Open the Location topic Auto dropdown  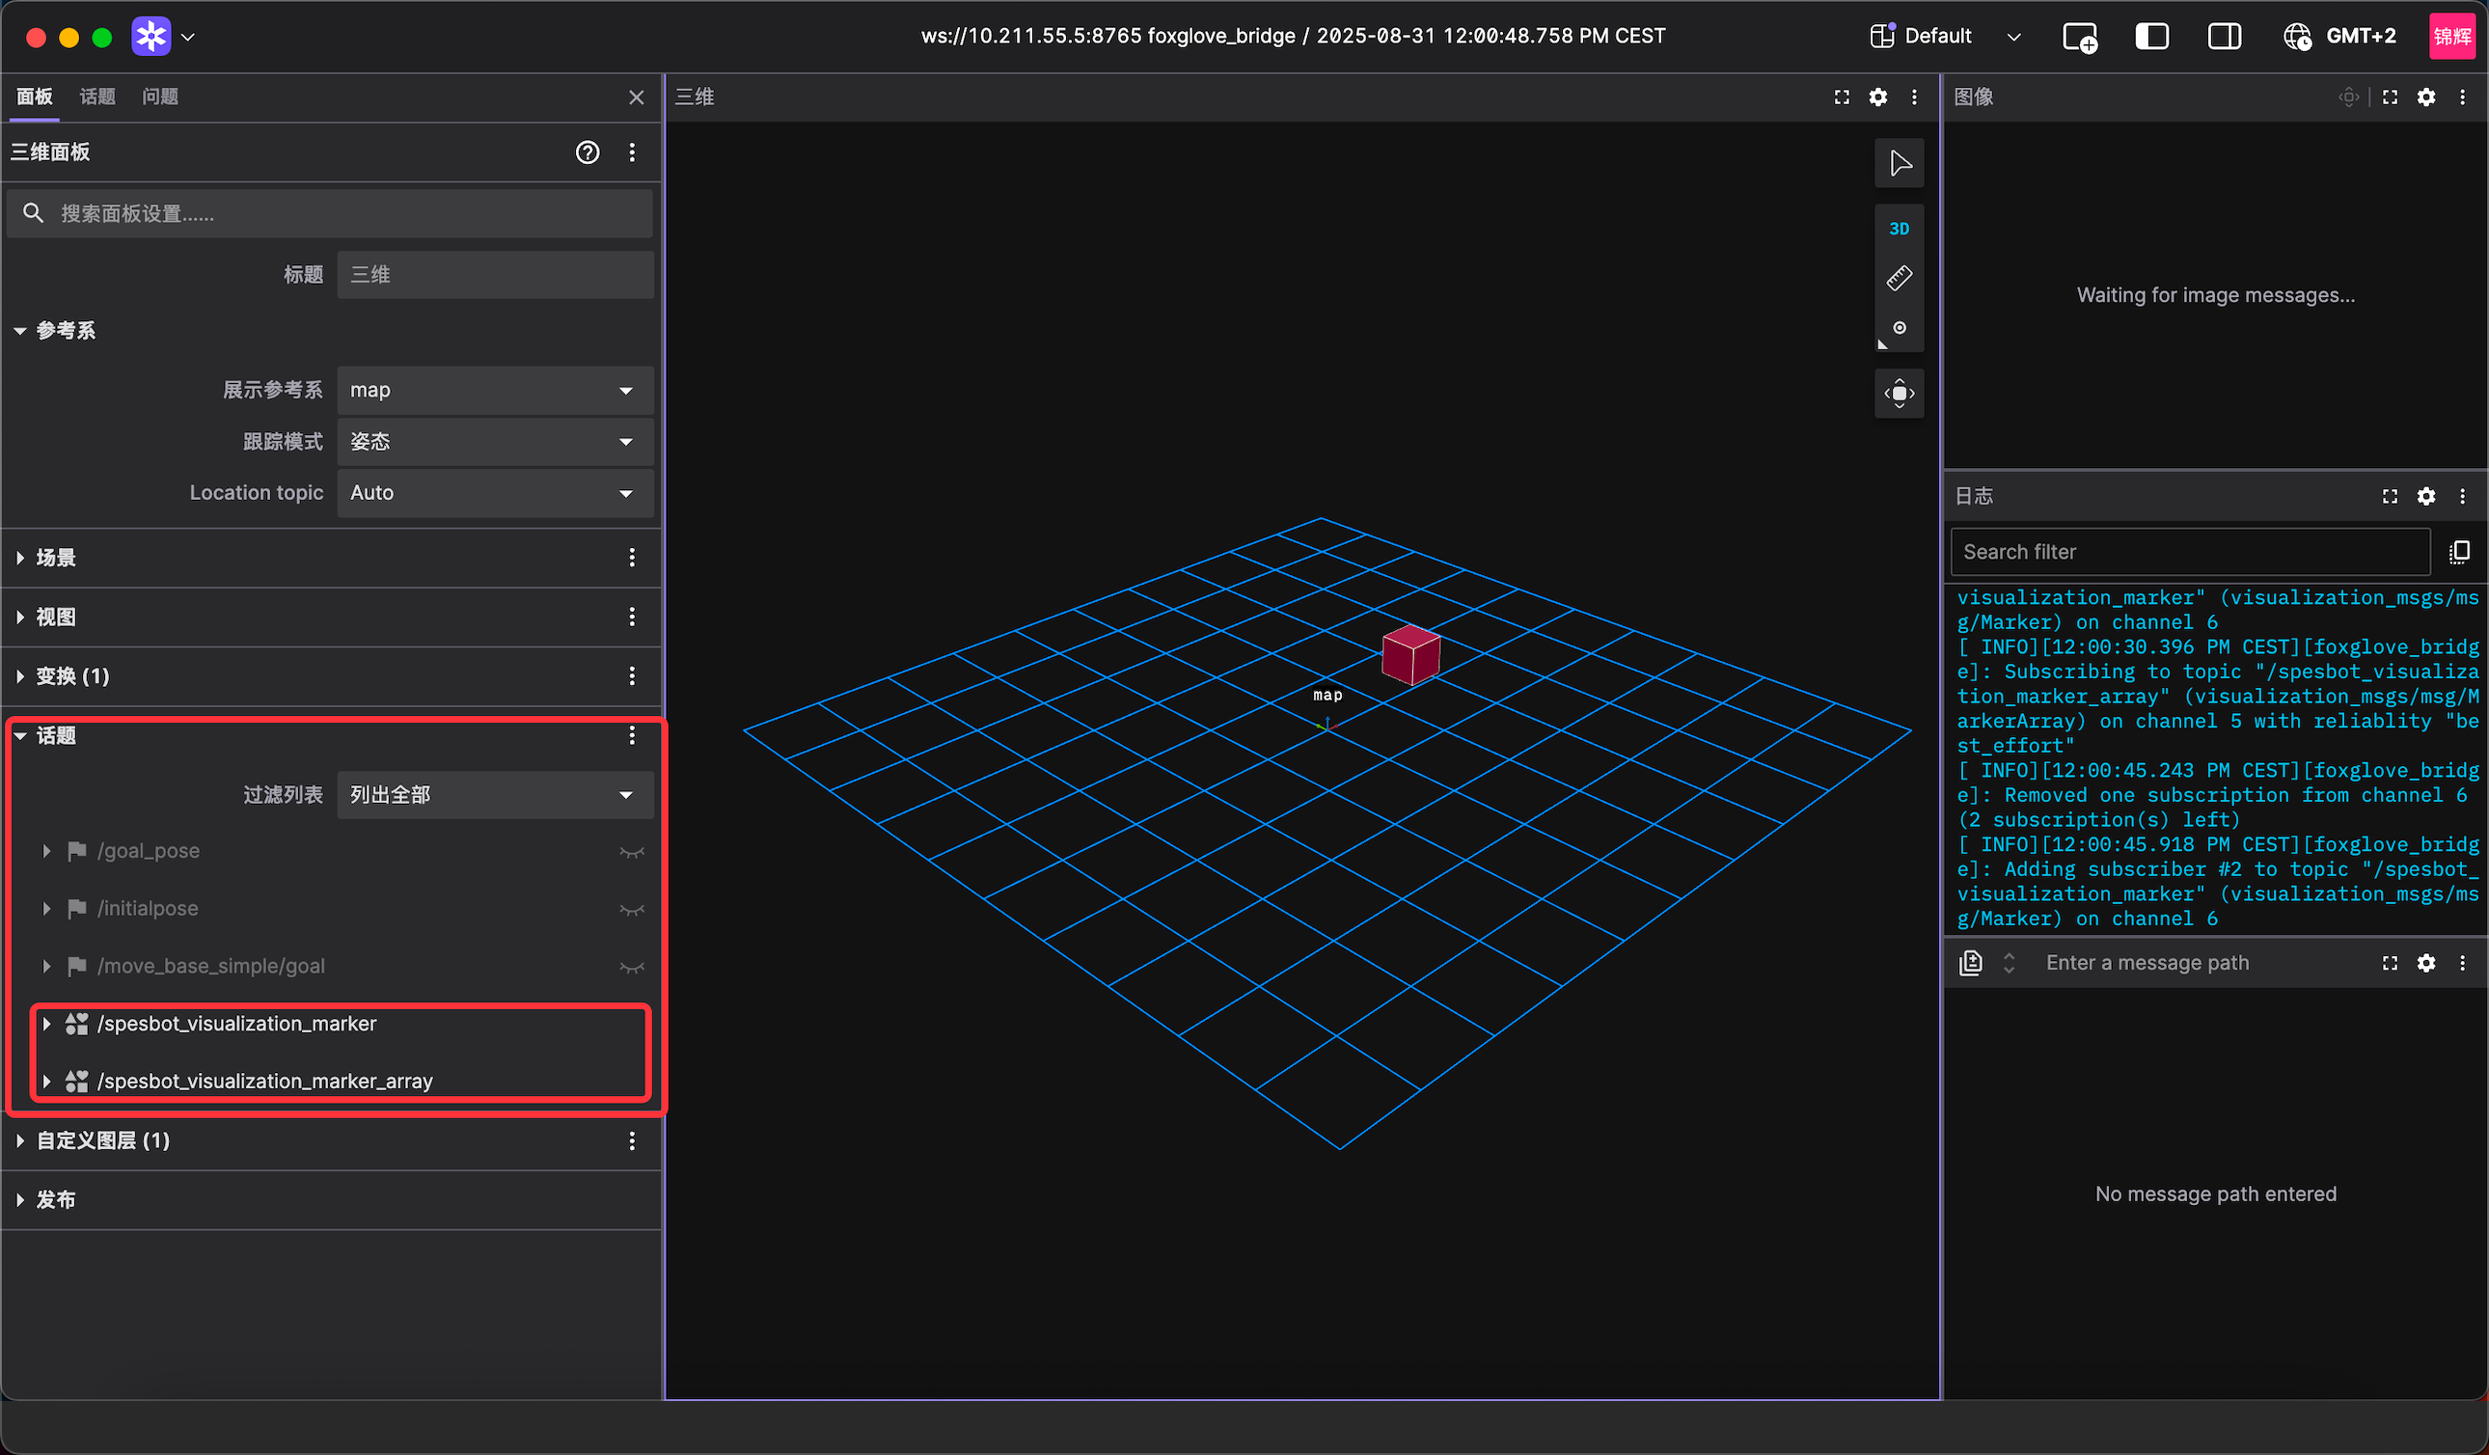(x=494, y=493)
